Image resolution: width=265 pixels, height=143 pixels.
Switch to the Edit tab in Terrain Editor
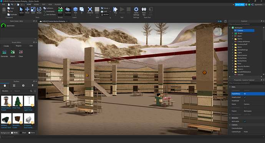[x=31, y=46]
